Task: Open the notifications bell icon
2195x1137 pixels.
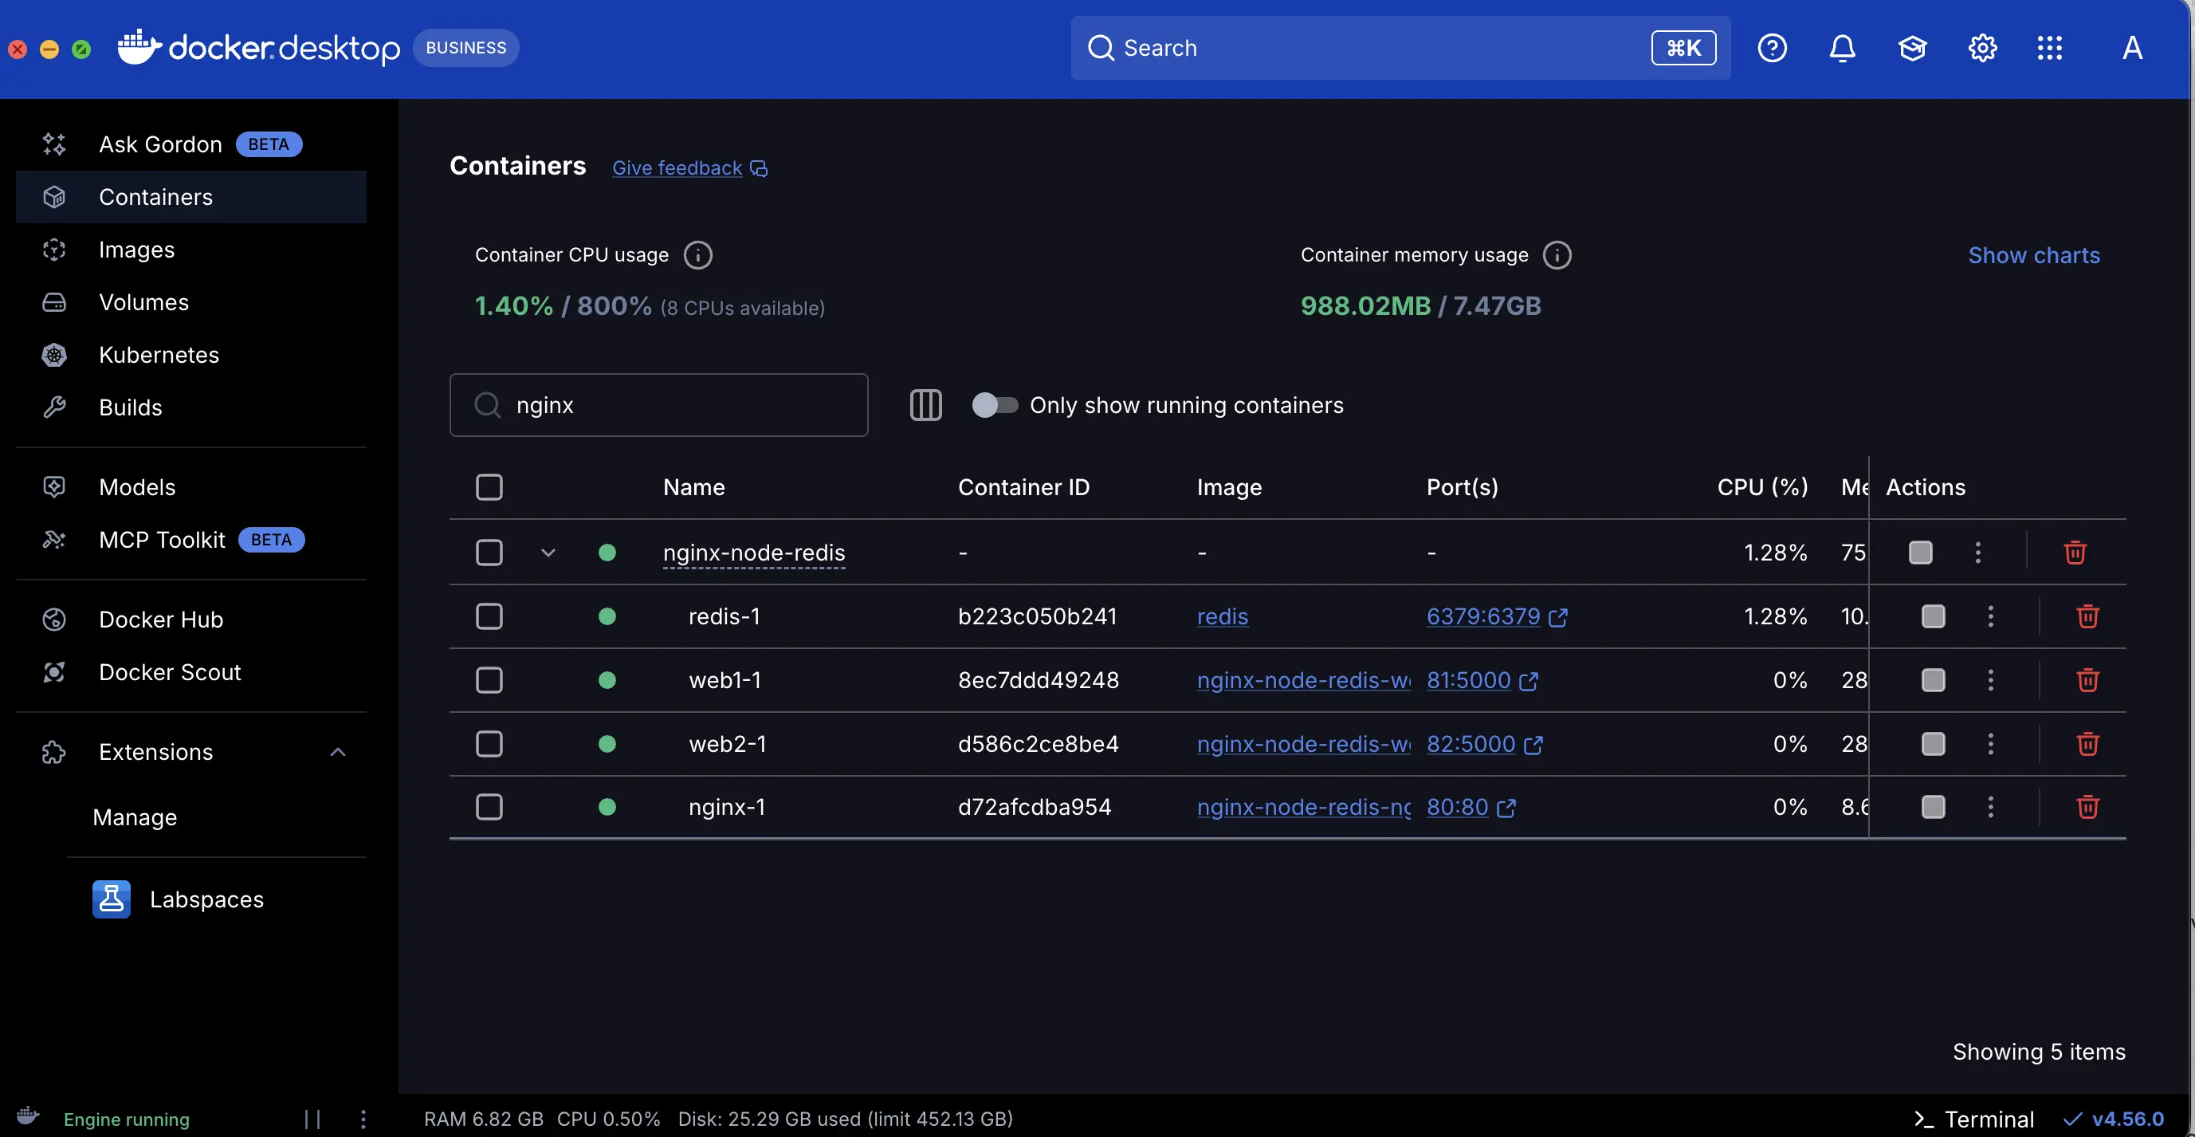Action: point(1841,48)
